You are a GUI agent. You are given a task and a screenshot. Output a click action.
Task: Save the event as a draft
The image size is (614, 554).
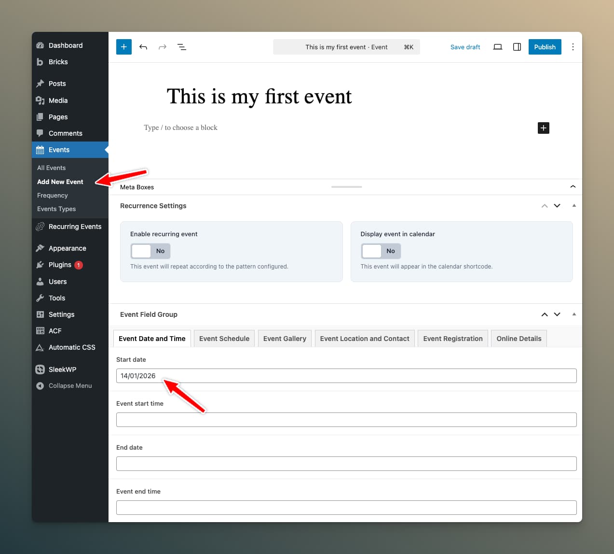pos(465,47)
